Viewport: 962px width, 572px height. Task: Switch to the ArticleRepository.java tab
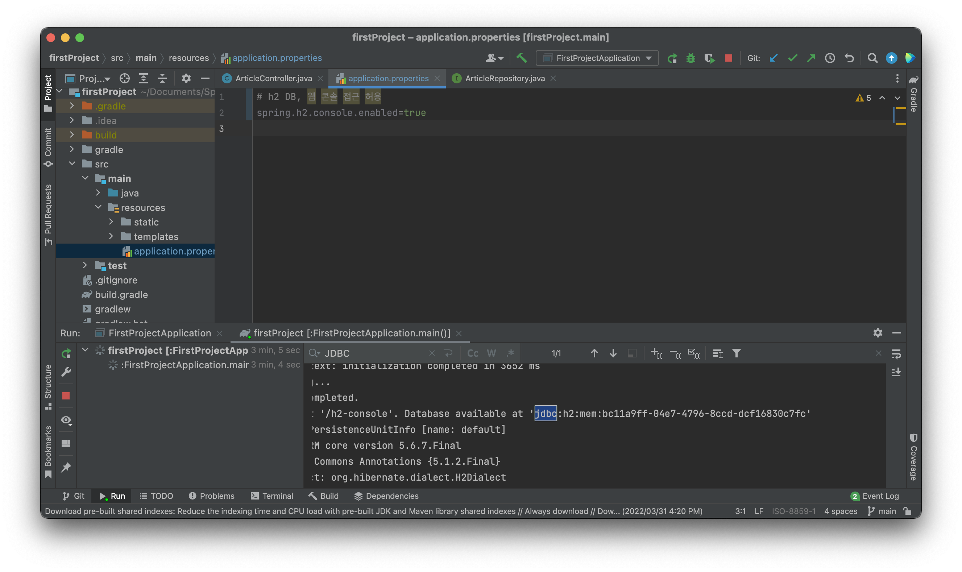coord(505,78)
